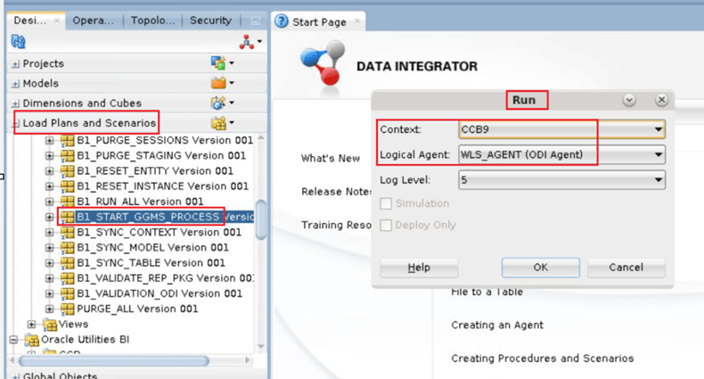Click the Views folder icon
Image resolution: width=704 pixels, height=379 pixels.
[50, 325]
